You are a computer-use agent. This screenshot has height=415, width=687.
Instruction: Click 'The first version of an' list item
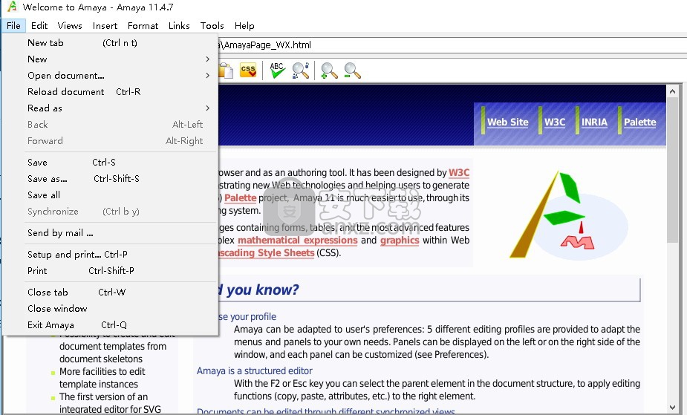coord(103,397)
